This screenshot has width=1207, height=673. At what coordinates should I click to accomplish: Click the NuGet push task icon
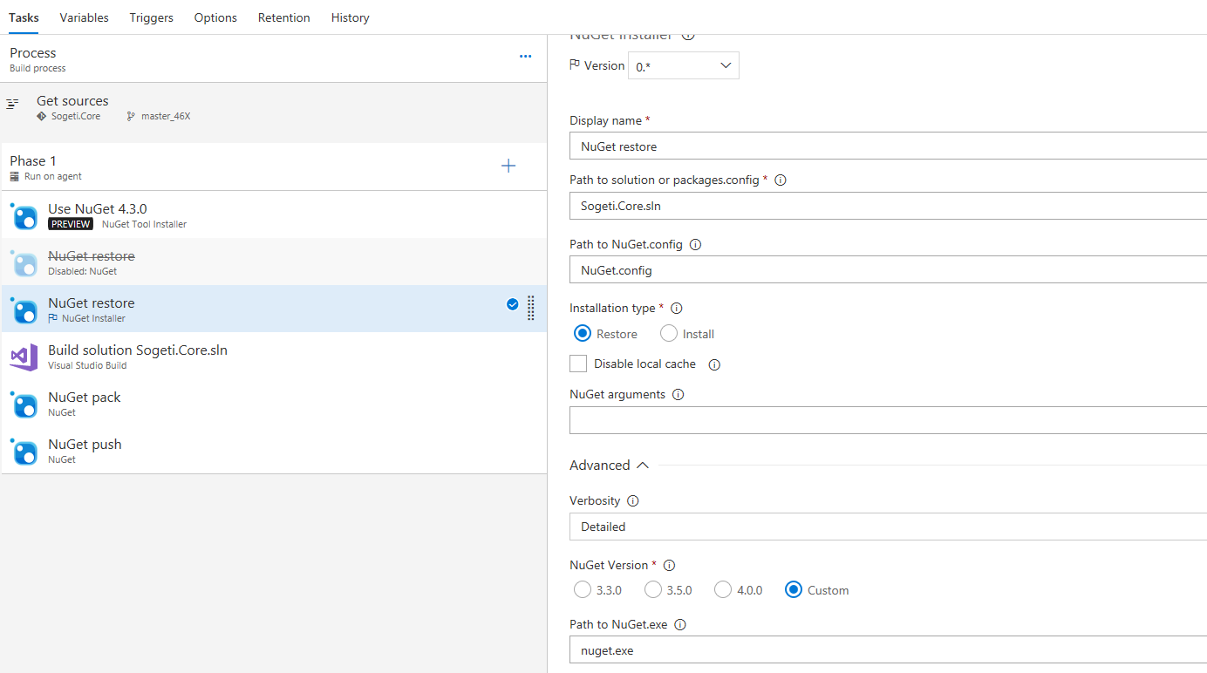[x=23, y=451]
